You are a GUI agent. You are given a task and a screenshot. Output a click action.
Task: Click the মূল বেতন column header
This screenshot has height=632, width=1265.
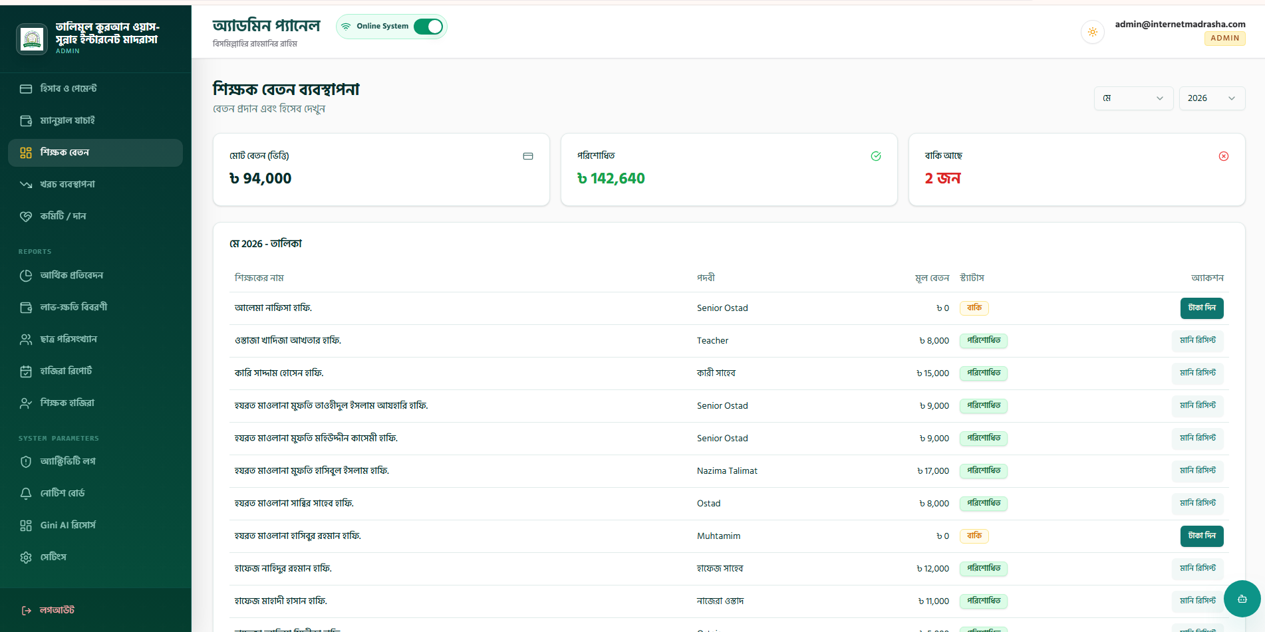tap(932, 278)
